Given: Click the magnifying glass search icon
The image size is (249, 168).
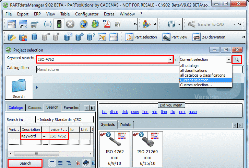Looking at the screenshot, I should [237, 59].
